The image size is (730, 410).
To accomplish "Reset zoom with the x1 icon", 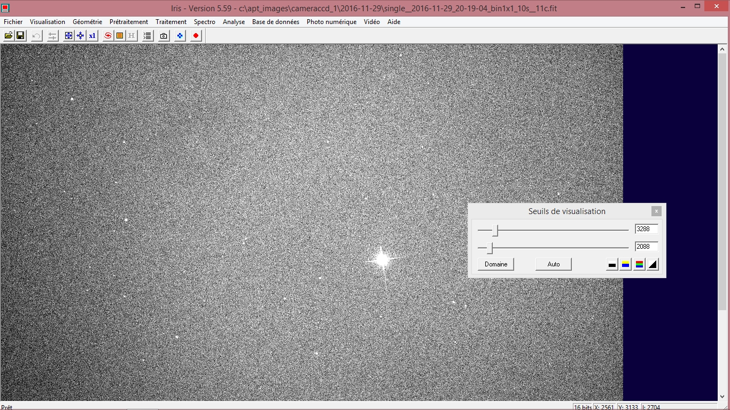I will click(92, 36).
